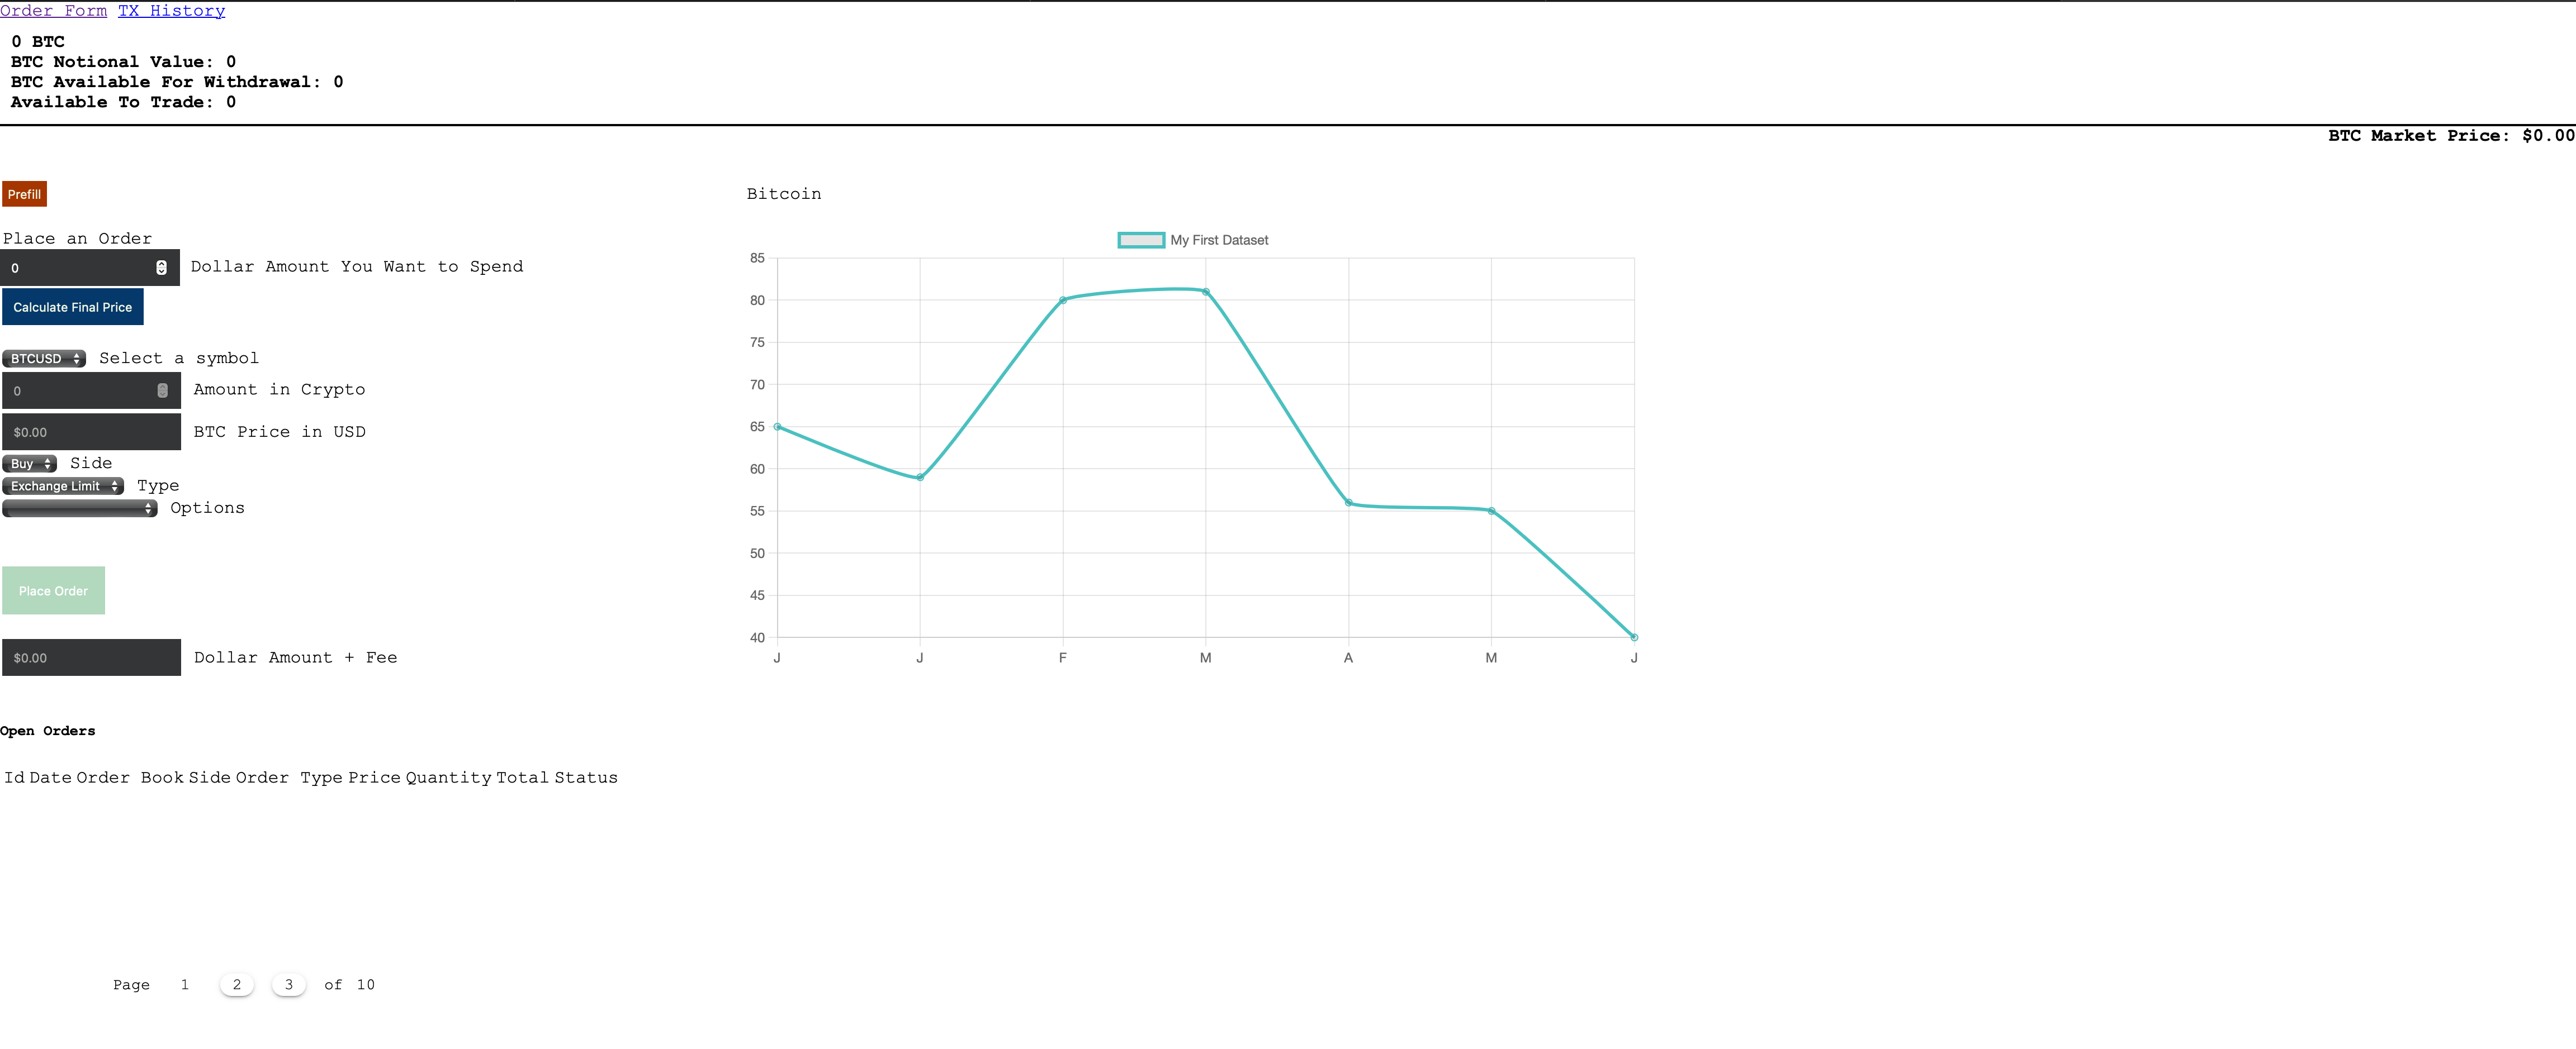Go to page 2 of open orders
Screen dimensions: 2576x1049
237,984
